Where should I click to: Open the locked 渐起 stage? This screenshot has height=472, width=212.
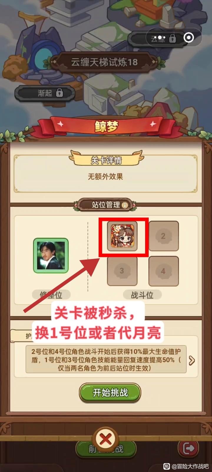point(44,93)
